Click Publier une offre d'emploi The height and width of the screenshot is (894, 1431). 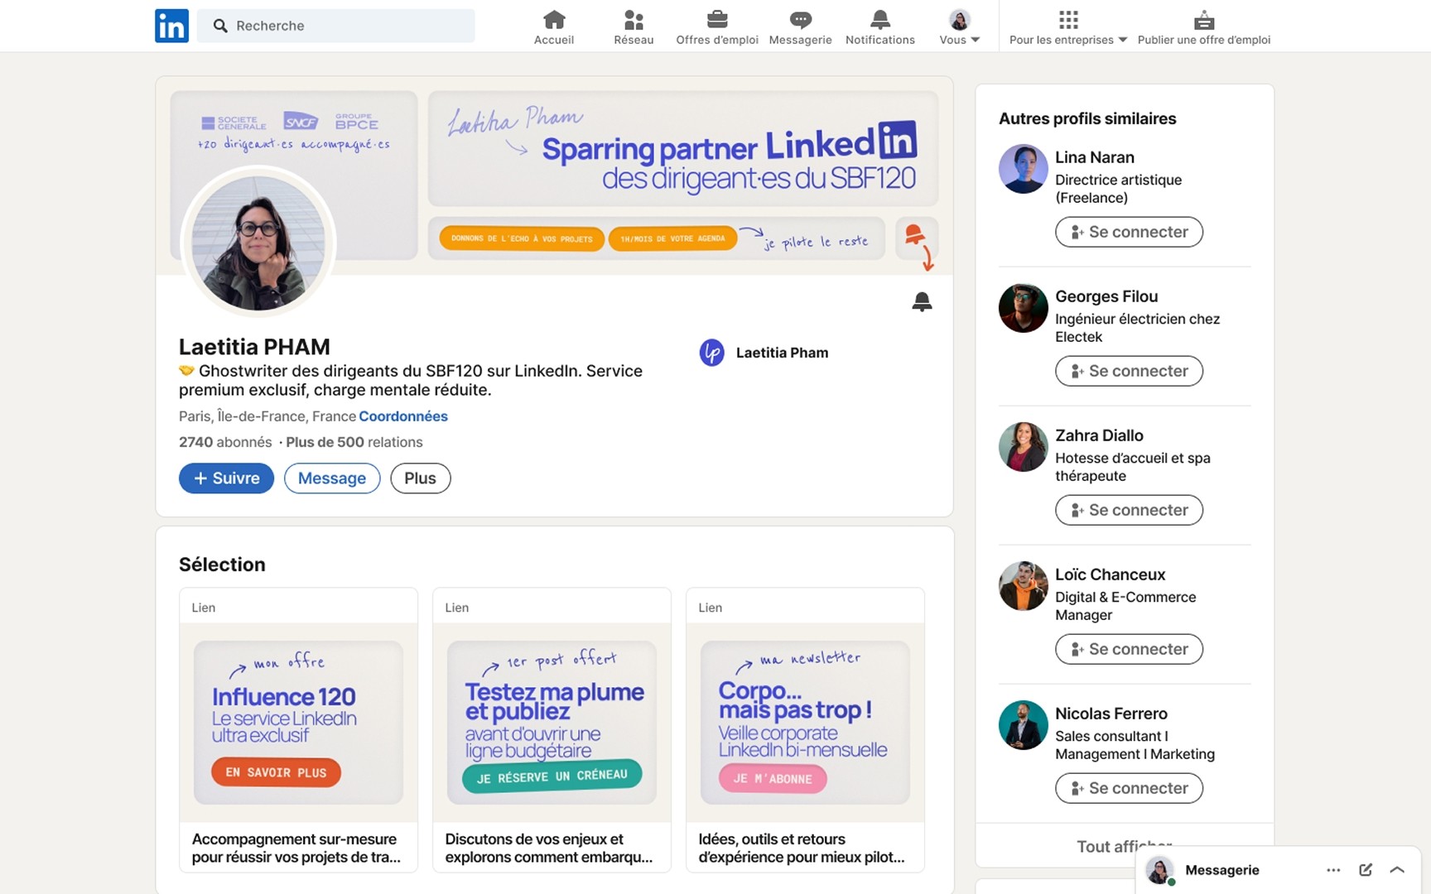tap(1204, 26)
